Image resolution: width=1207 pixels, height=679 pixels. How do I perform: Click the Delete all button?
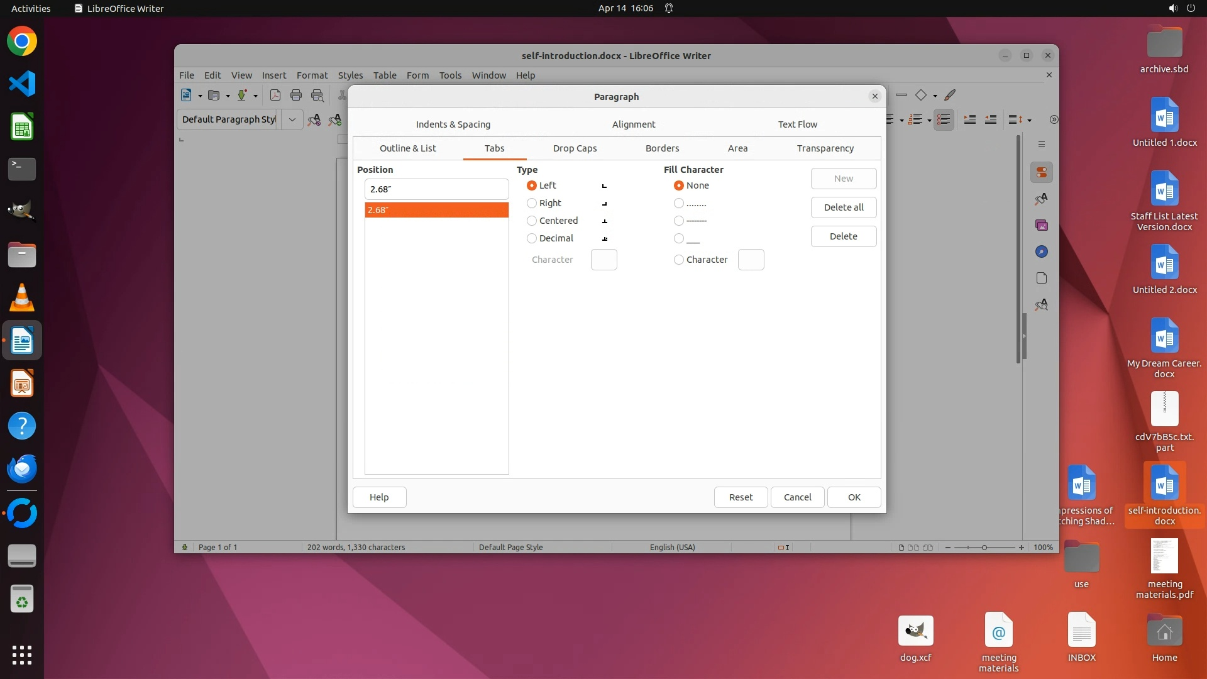coord(843,207)
